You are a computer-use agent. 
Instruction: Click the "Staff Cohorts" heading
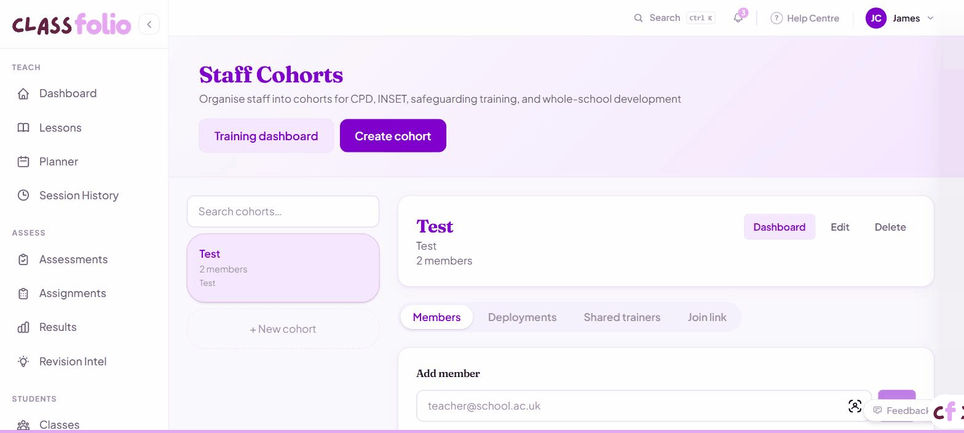271,75
